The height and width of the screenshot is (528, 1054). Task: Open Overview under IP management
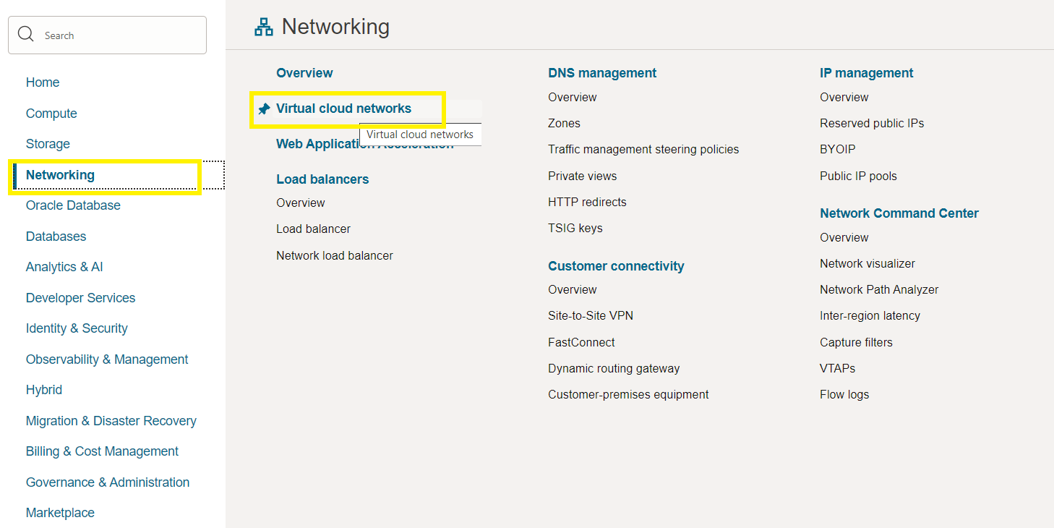[x=844, y=97]
